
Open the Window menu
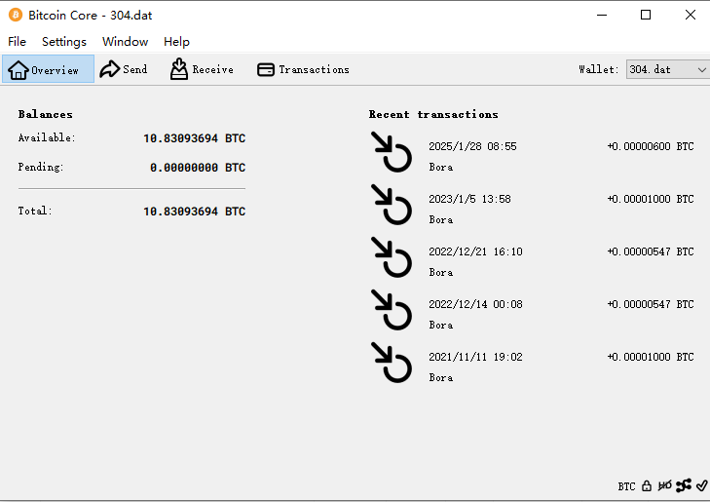tap(126, 42)
